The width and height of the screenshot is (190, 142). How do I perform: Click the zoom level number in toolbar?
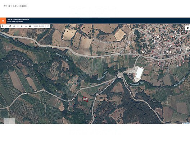coord(48,26)
